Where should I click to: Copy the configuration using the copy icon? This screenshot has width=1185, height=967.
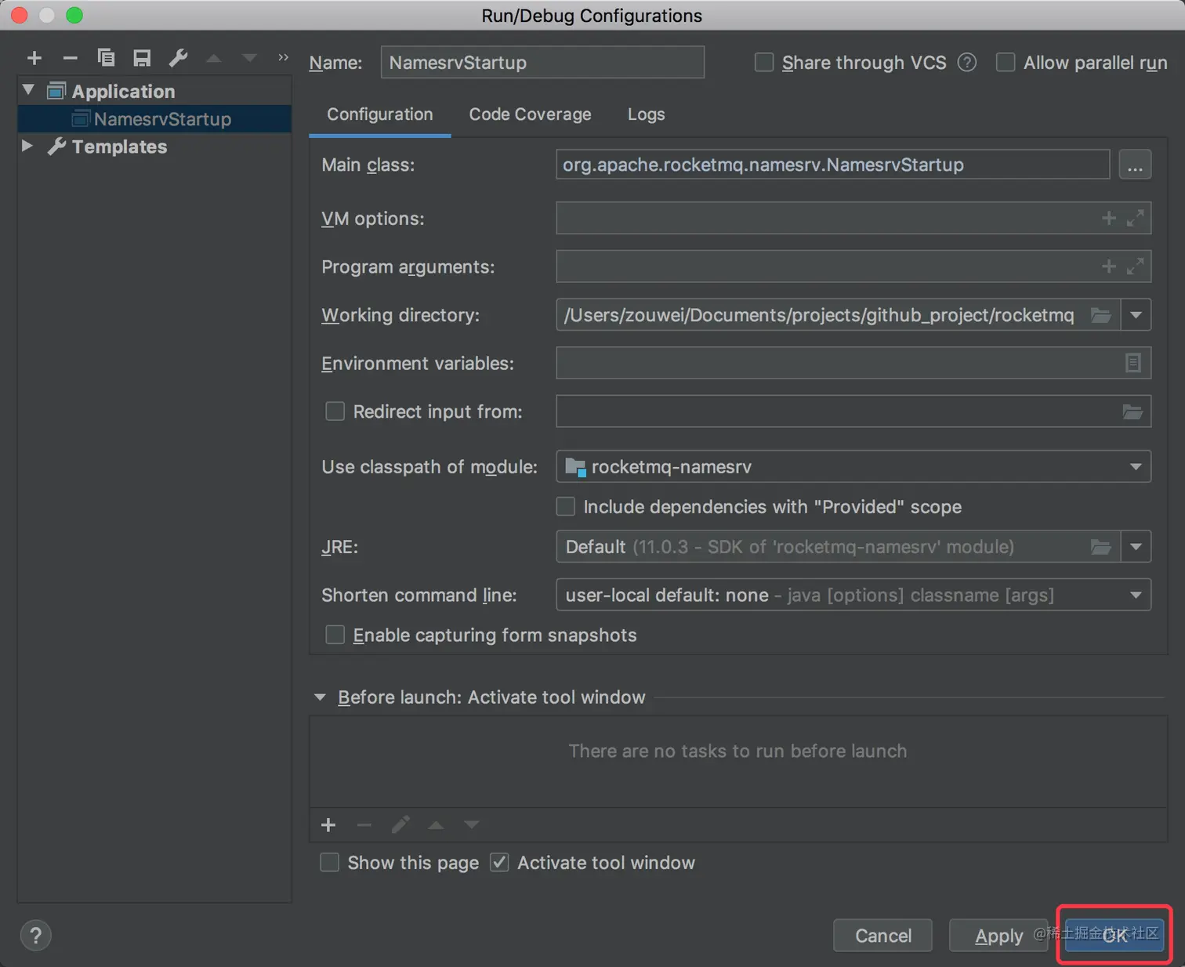[x=106, y=58]
